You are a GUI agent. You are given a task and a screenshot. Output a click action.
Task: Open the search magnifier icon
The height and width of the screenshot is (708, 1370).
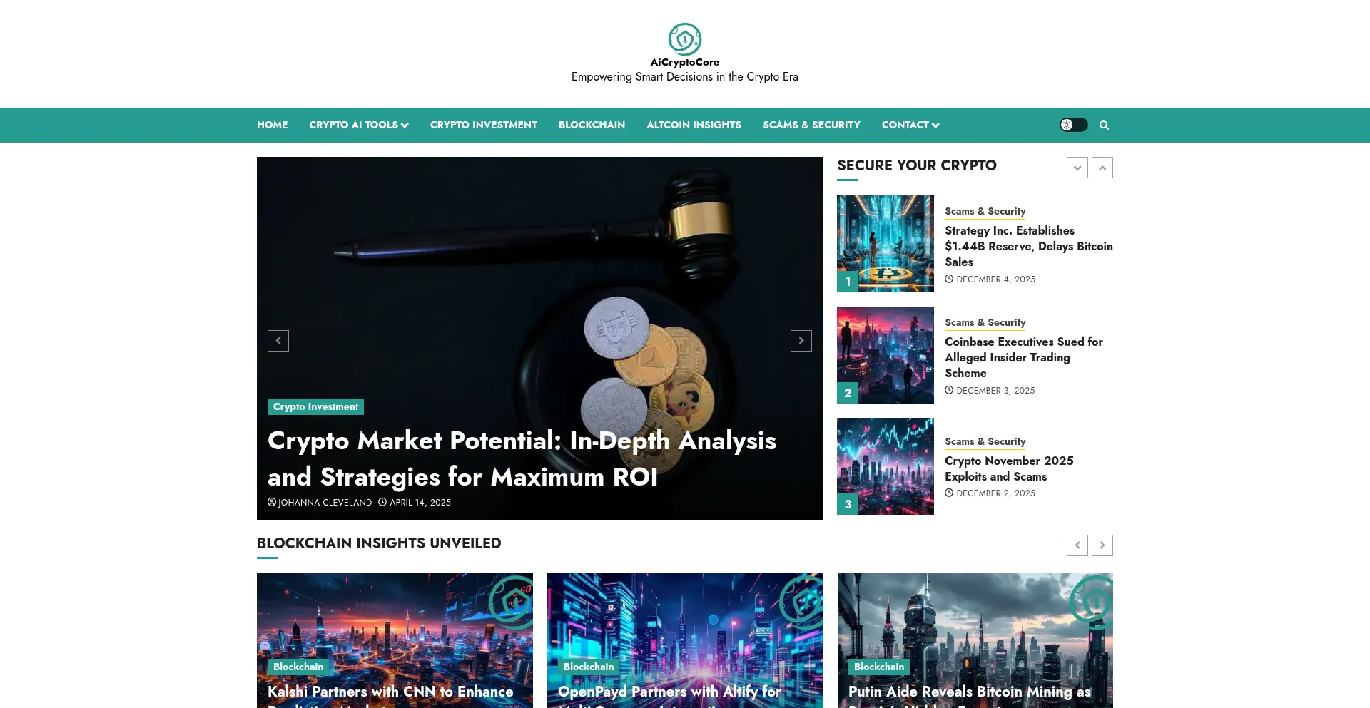1104,125
